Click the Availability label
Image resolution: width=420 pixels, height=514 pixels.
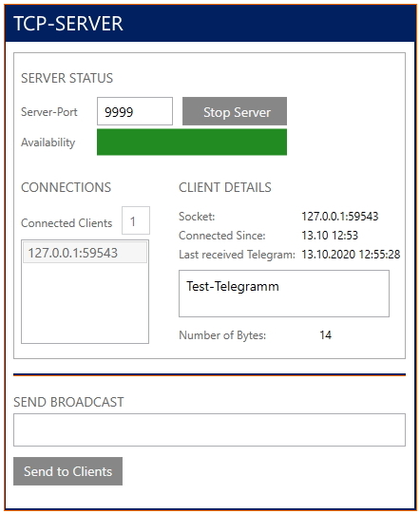coord(48,143)
